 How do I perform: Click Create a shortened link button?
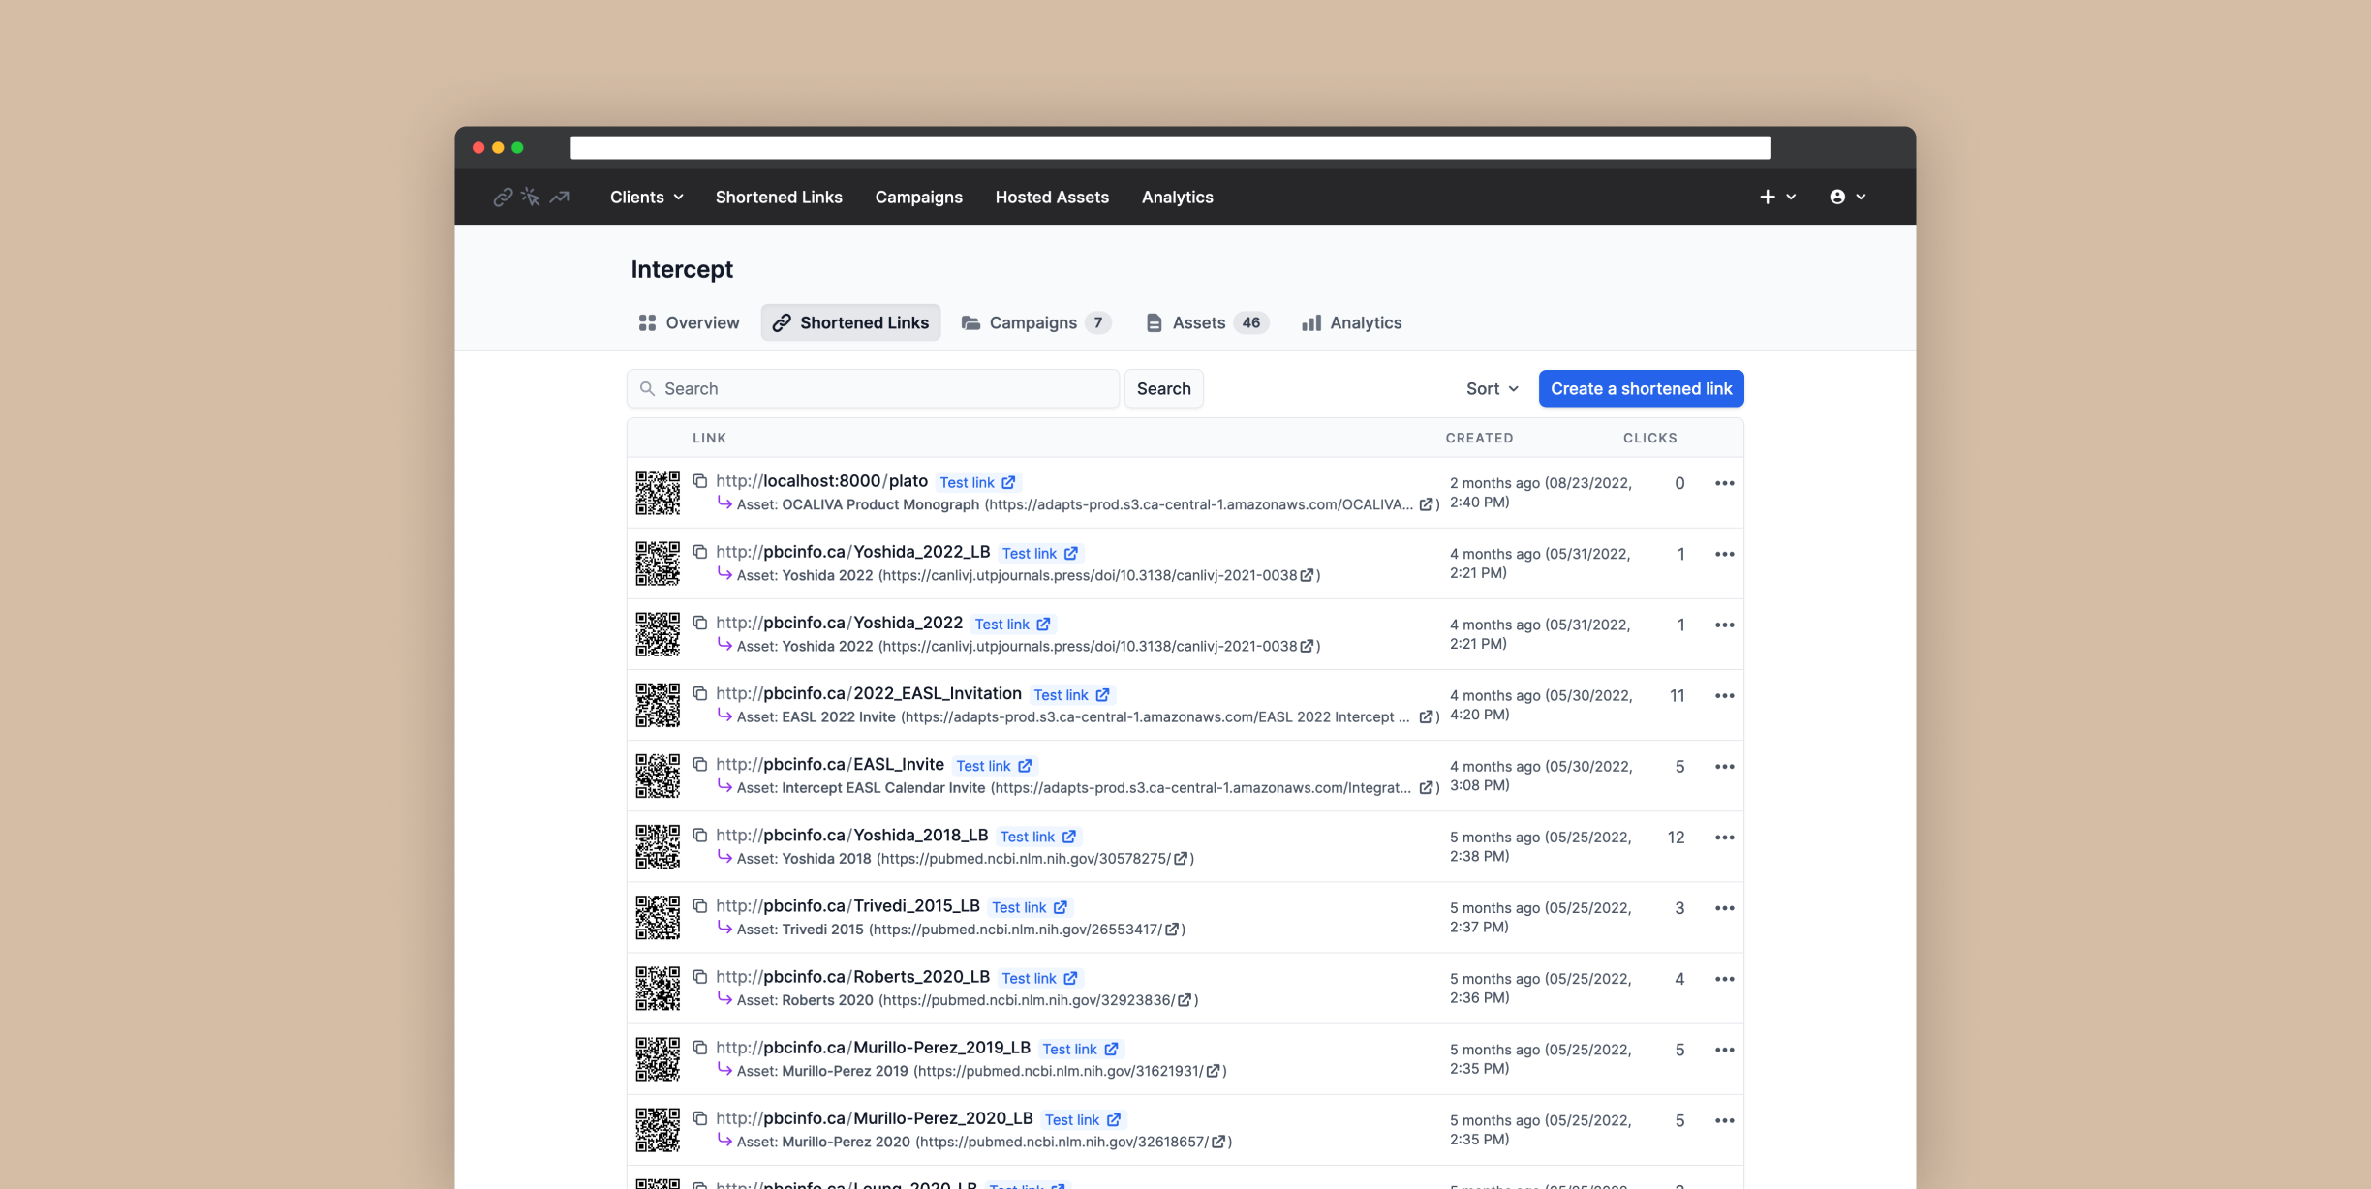coord(1641,388)
